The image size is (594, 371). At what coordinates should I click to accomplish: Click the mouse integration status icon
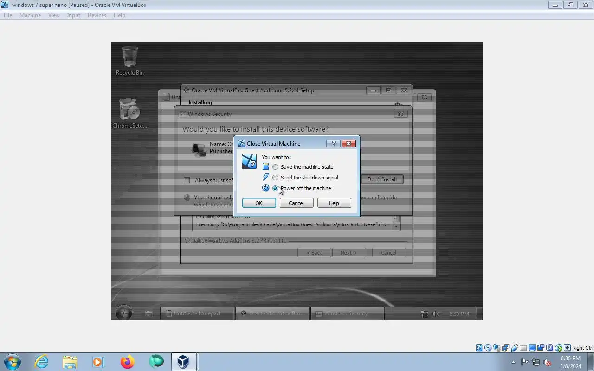[559, 348]
